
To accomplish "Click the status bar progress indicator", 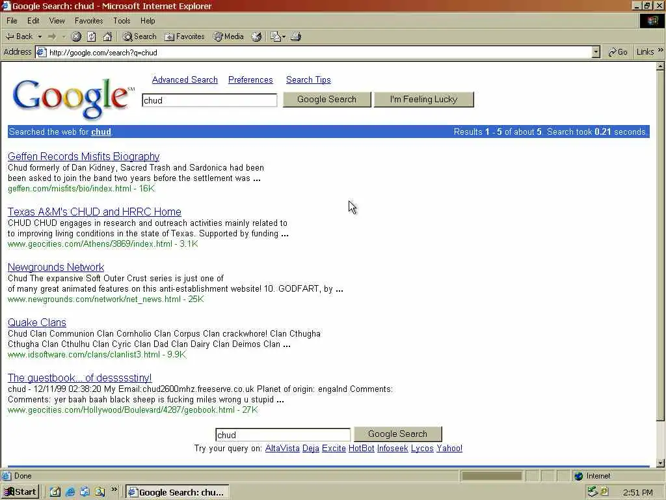I will click(492, 476).
